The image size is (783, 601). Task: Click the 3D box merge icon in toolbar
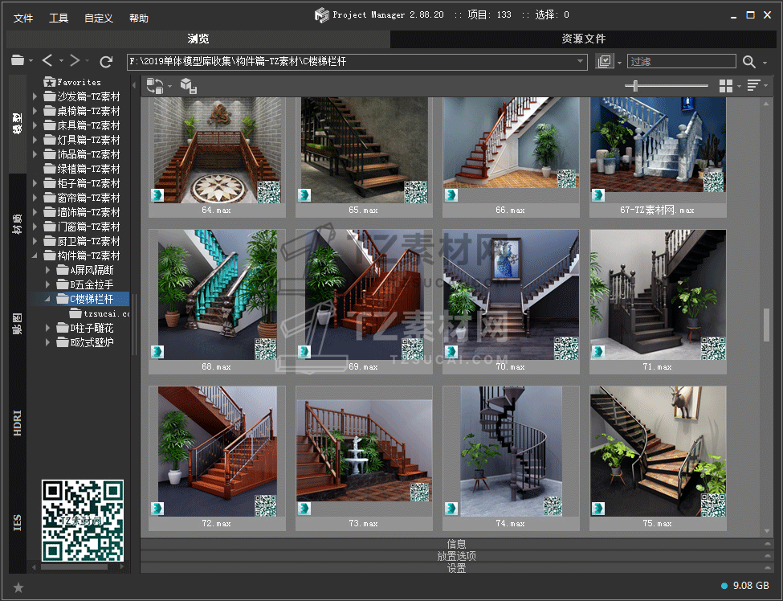tap(187, 86)
